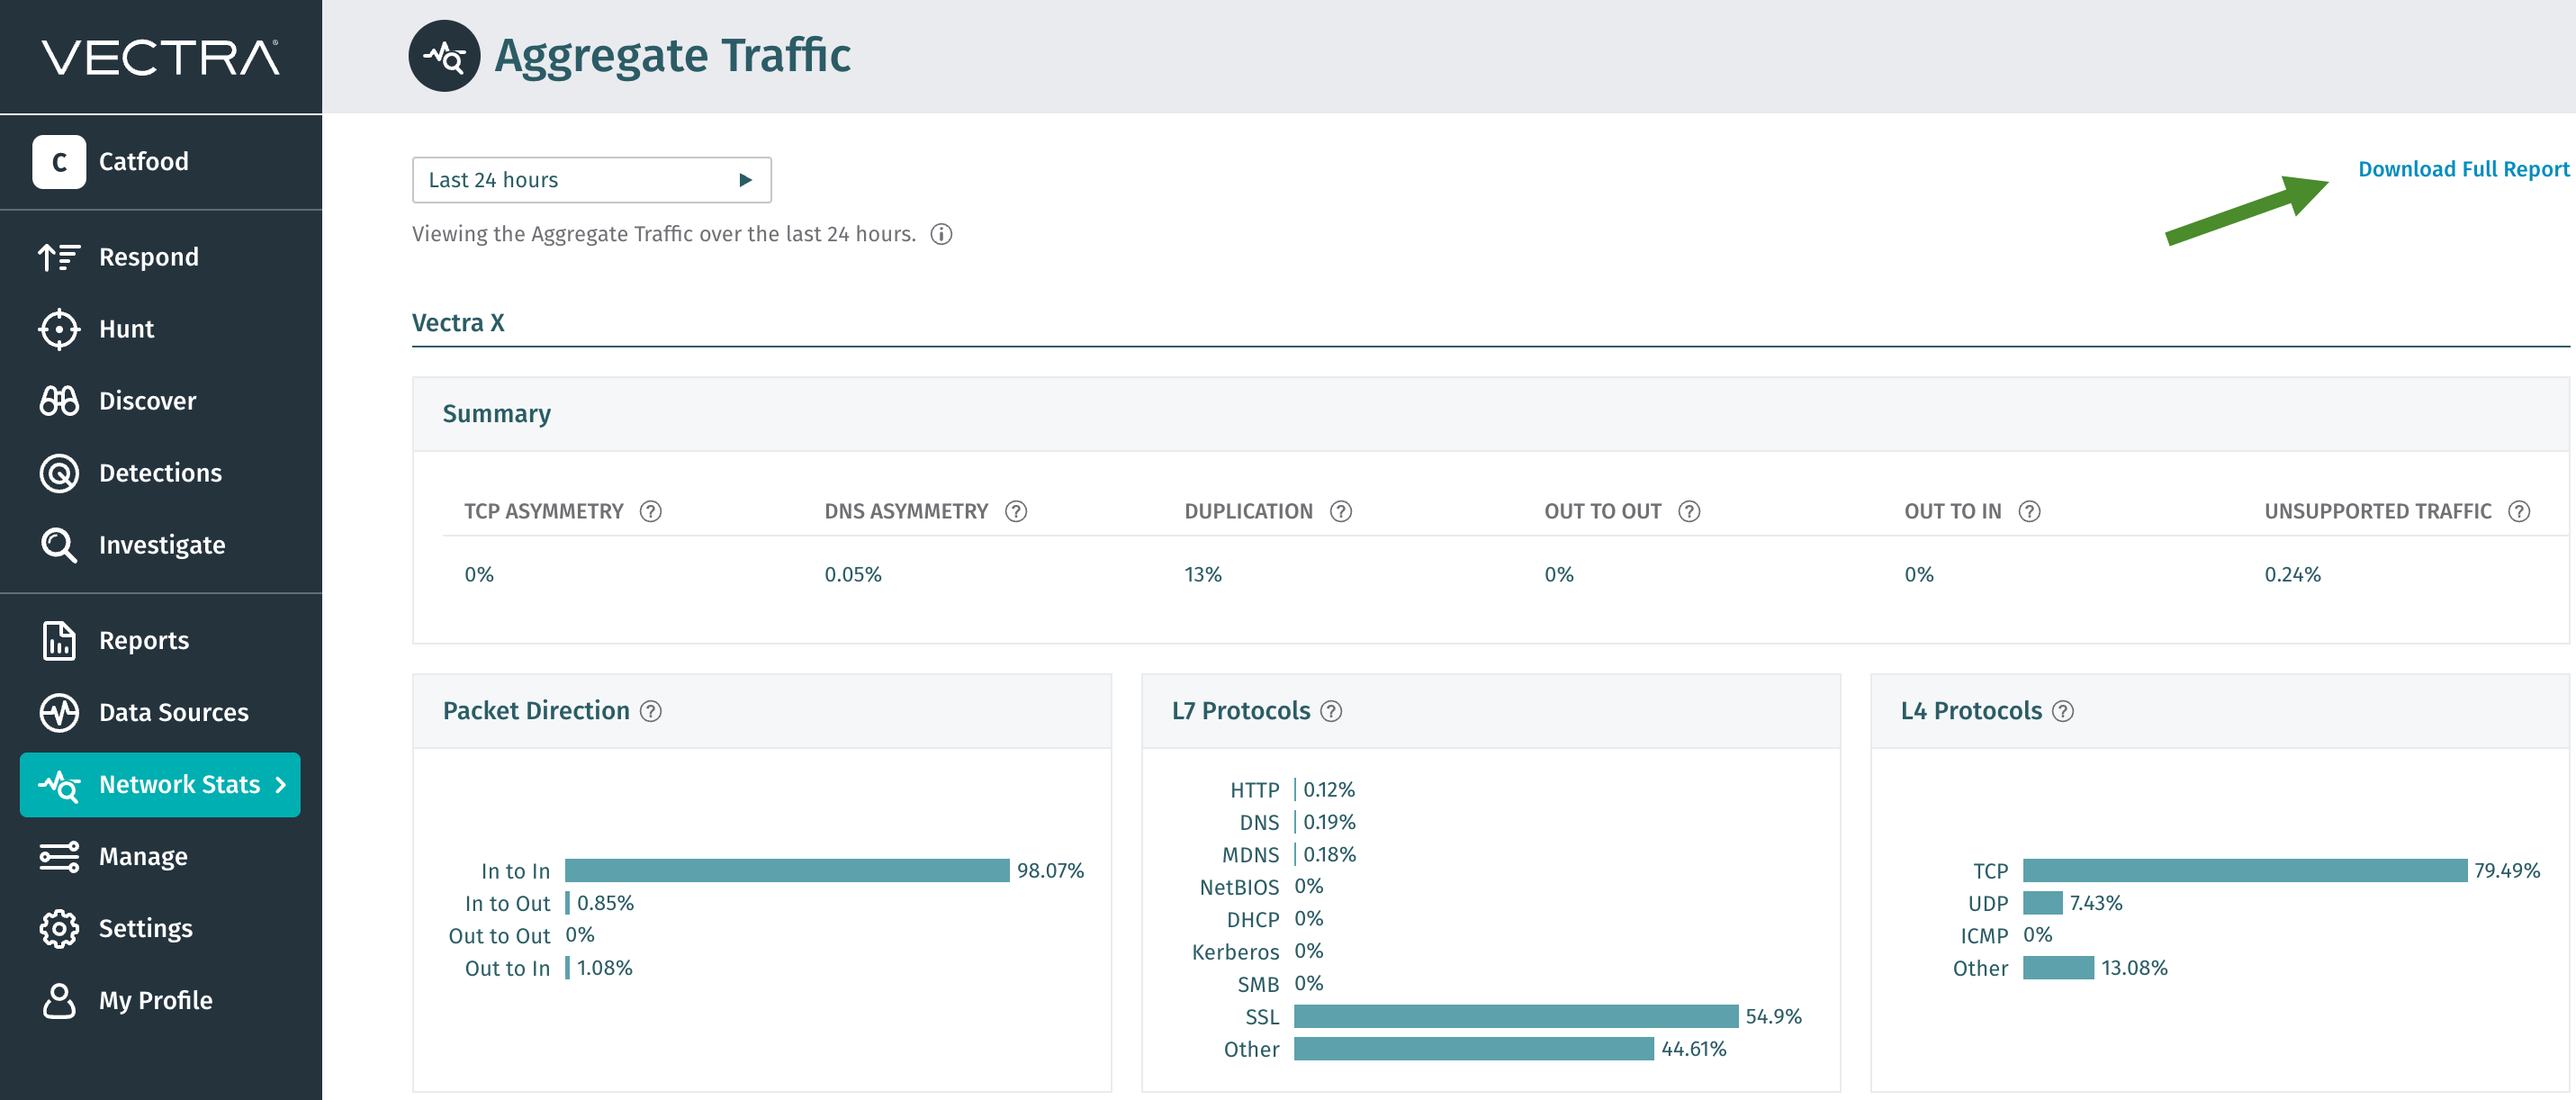Viewport: 2576px width, 1100px height.
Task: Go to the Detections section
Action: tap(160, 473)
